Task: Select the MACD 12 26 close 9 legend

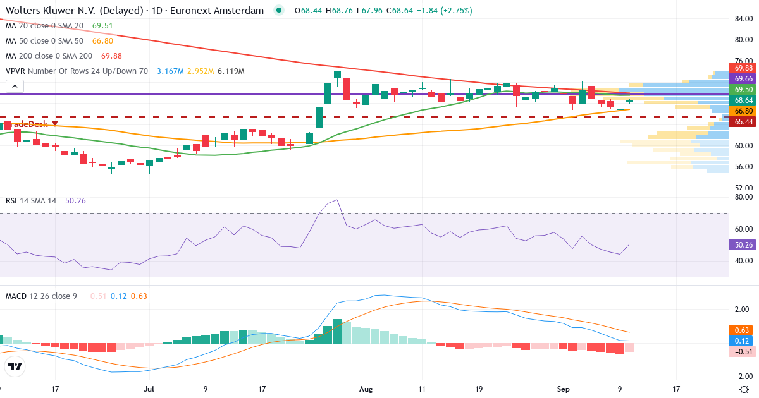Action: tap(41, 296)
